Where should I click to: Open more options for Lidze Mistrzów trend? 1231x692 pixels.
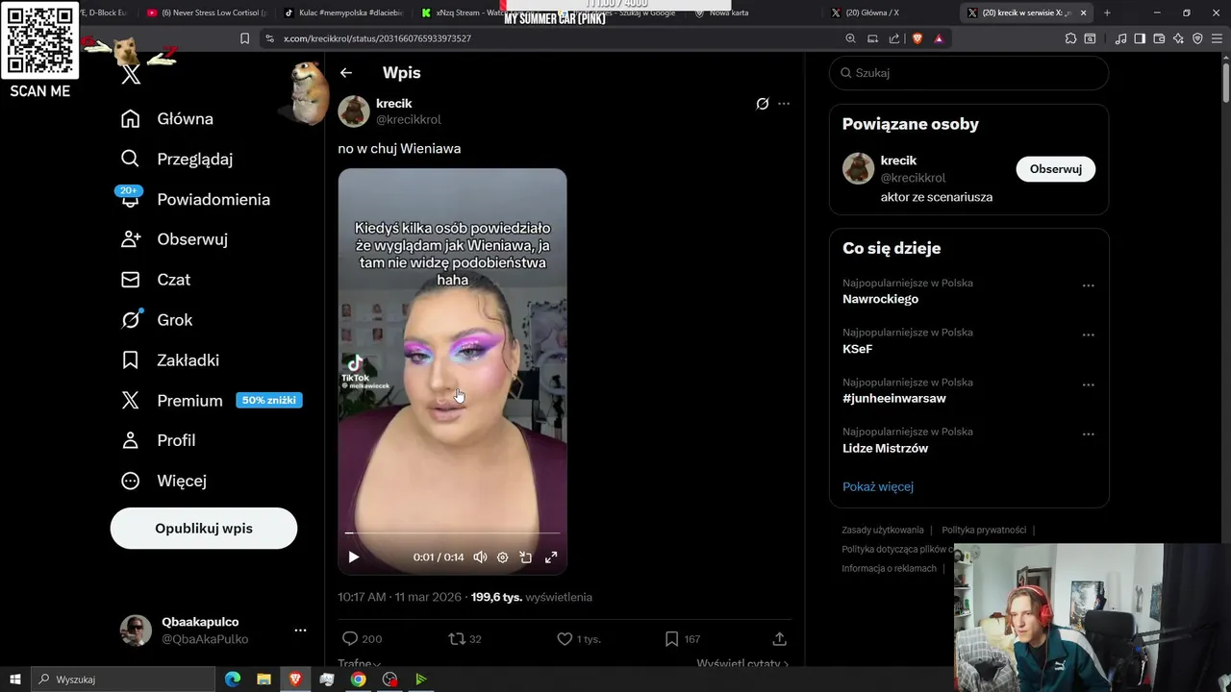click(1089, 434)
